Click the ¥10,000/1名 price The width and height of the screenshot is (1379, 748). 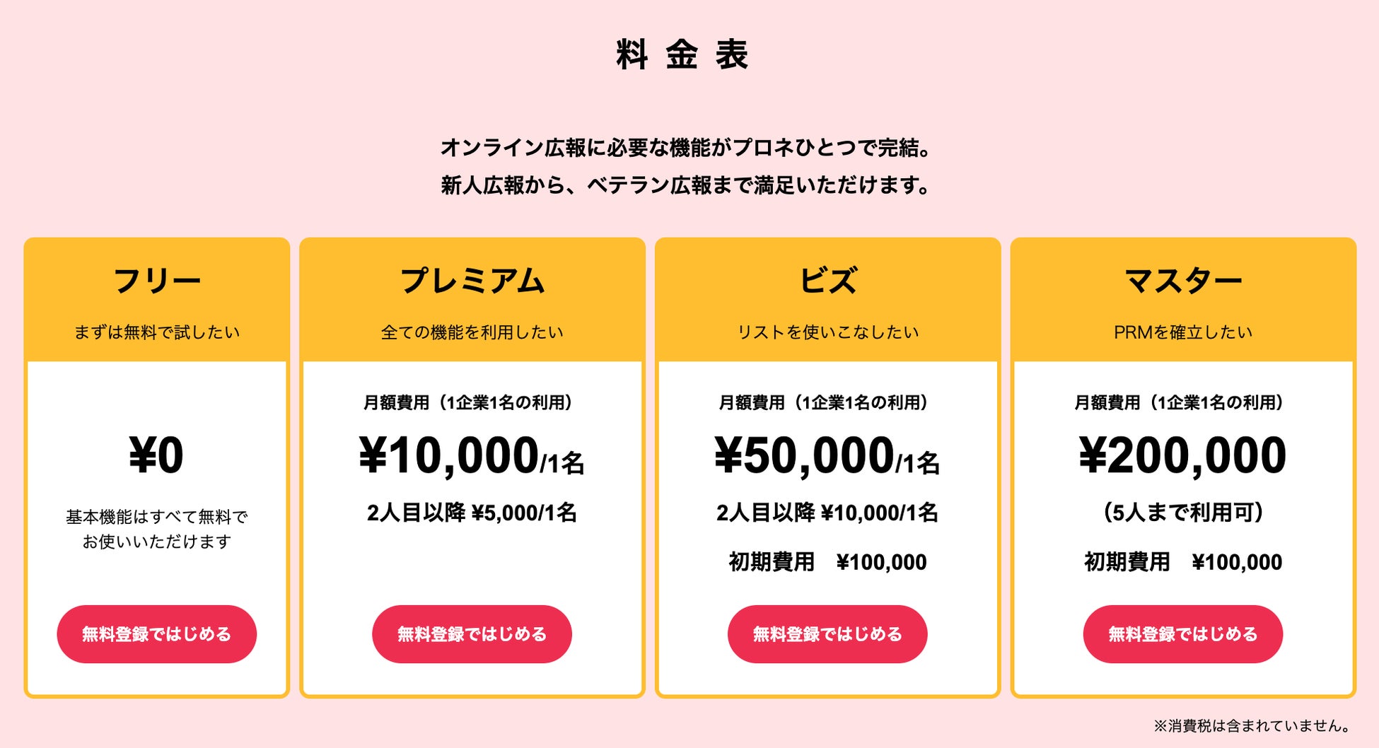[x=472, y=455]
